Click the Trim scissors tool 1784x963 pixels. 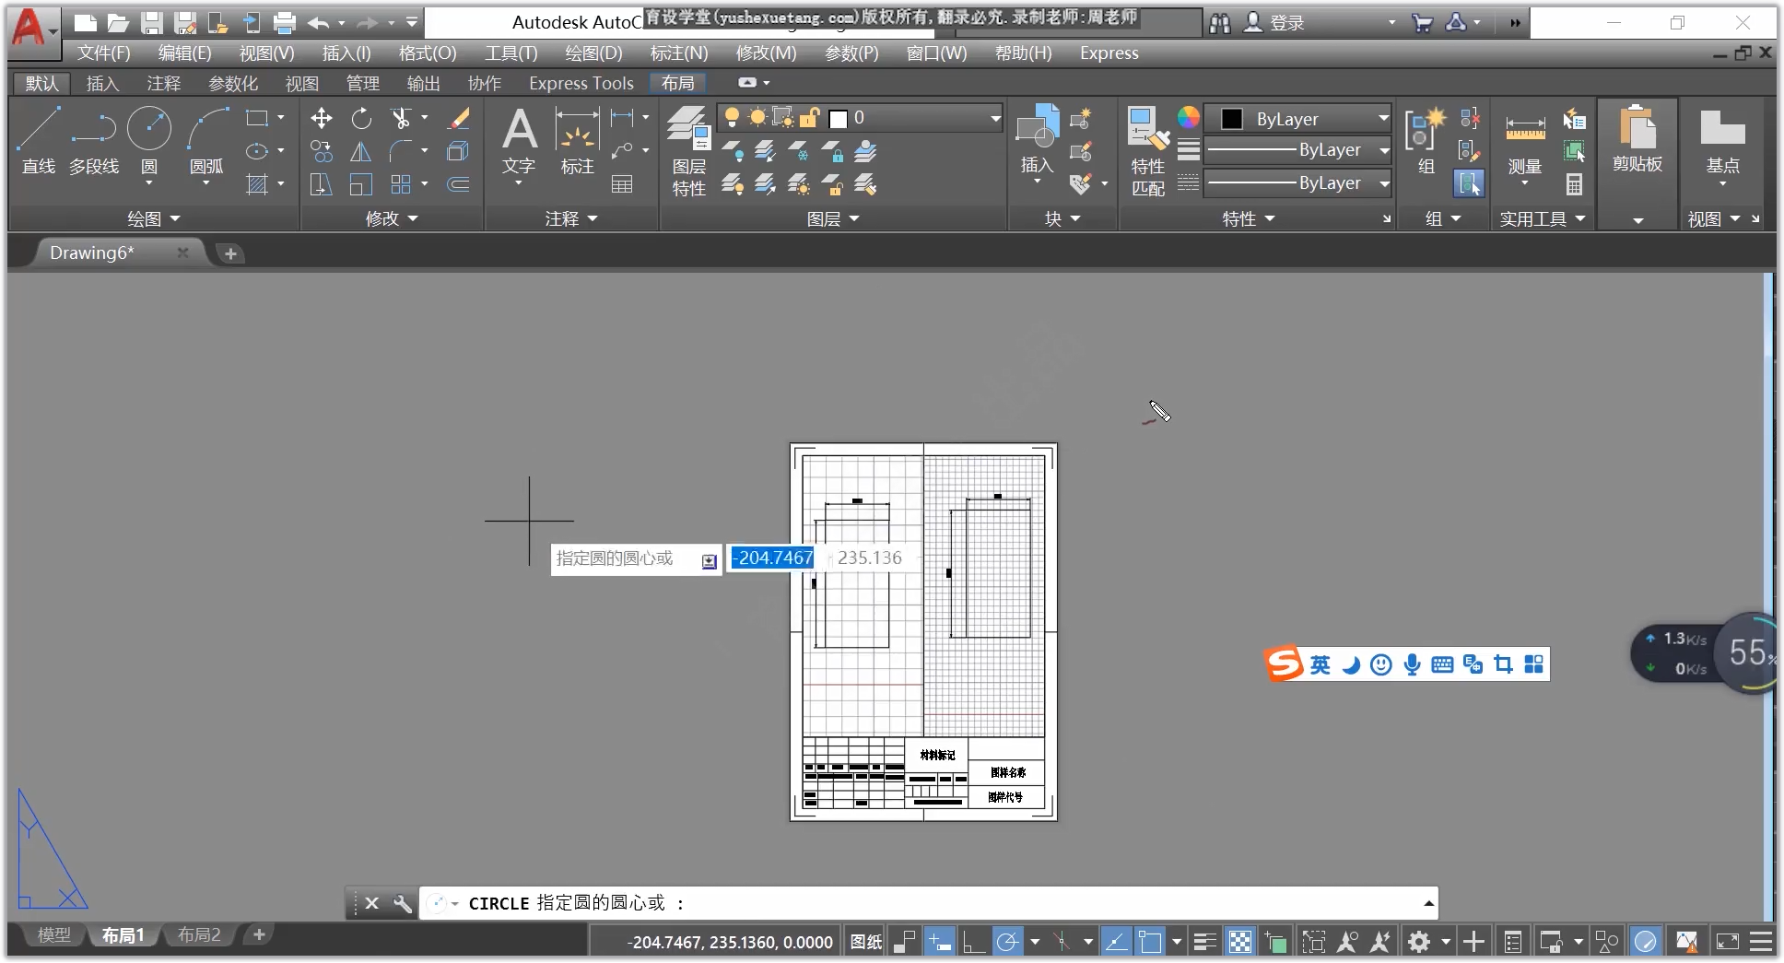pyautogui.click(x=400, y=118)
